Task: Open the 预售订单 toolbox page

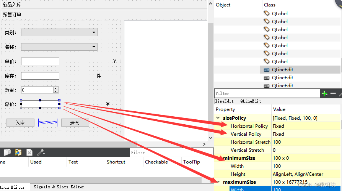Action: point(12,14)
